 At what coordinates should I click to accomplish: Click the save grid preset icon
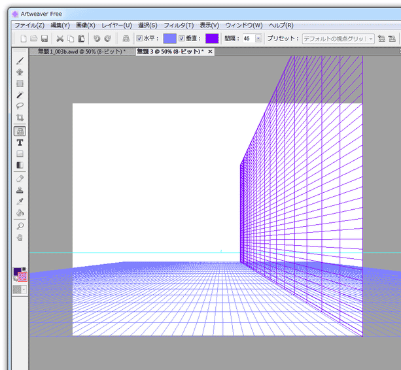381,39
